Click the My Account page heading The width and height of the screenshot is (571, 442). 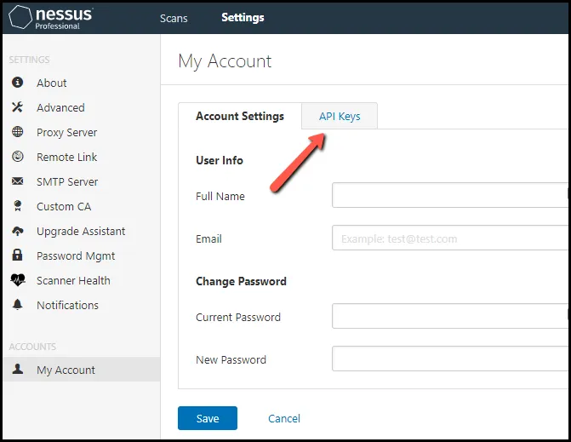(x=225, y=61)
